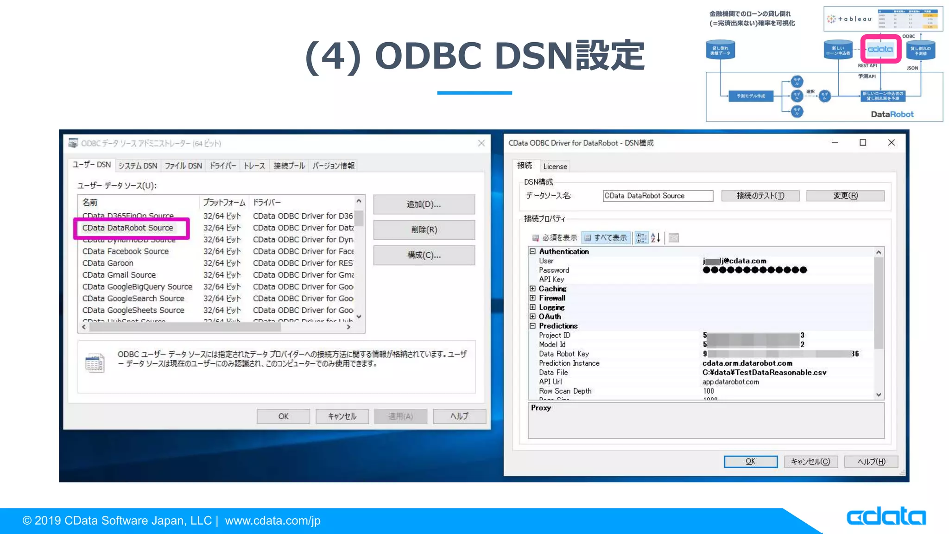Switch to the システム DSN tab
This screenshot has height=534, width=949.
pos(138,165)
